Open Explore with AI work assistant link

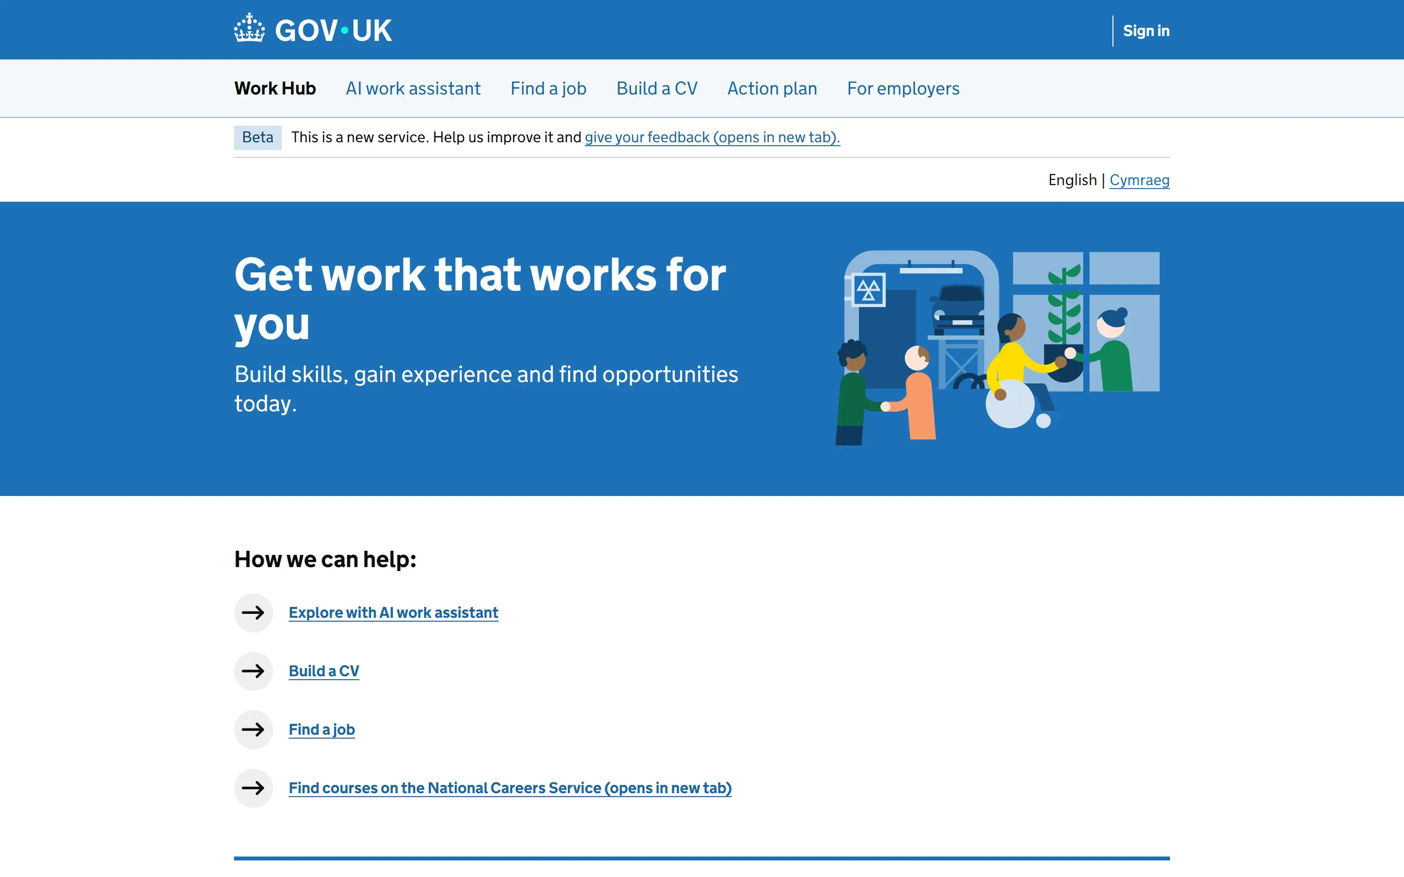coord(393,612)
